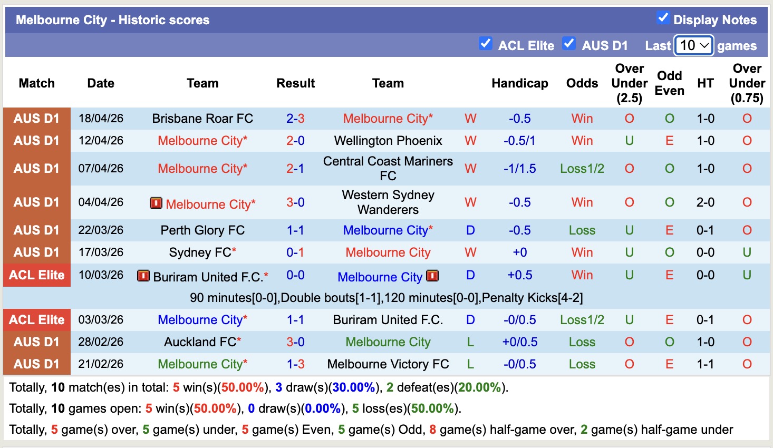
Task: Open Central Coast Mariners FC link
Action: 388,168
